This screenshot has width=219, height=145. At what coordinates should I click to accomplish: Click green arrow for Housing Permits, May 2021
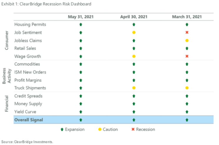coord(81,25)
